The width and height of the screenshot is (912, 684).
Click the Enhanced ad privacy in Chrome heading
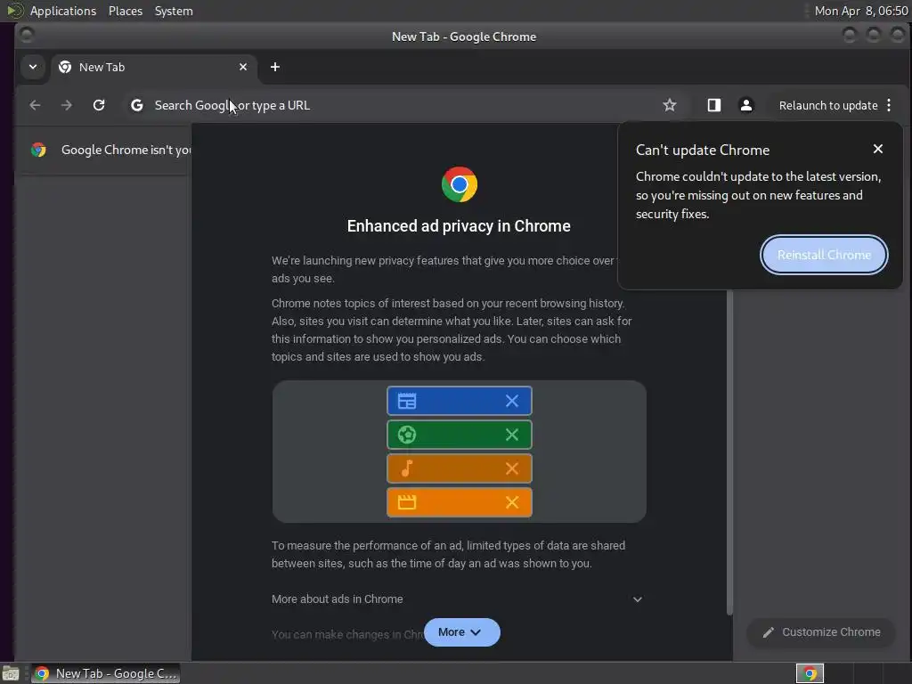click(x=459, y=225)
